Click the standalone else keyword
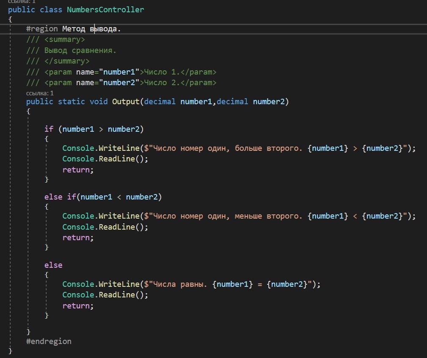Image resolution: width=427 pixels, height=358 pixels. 53,265
